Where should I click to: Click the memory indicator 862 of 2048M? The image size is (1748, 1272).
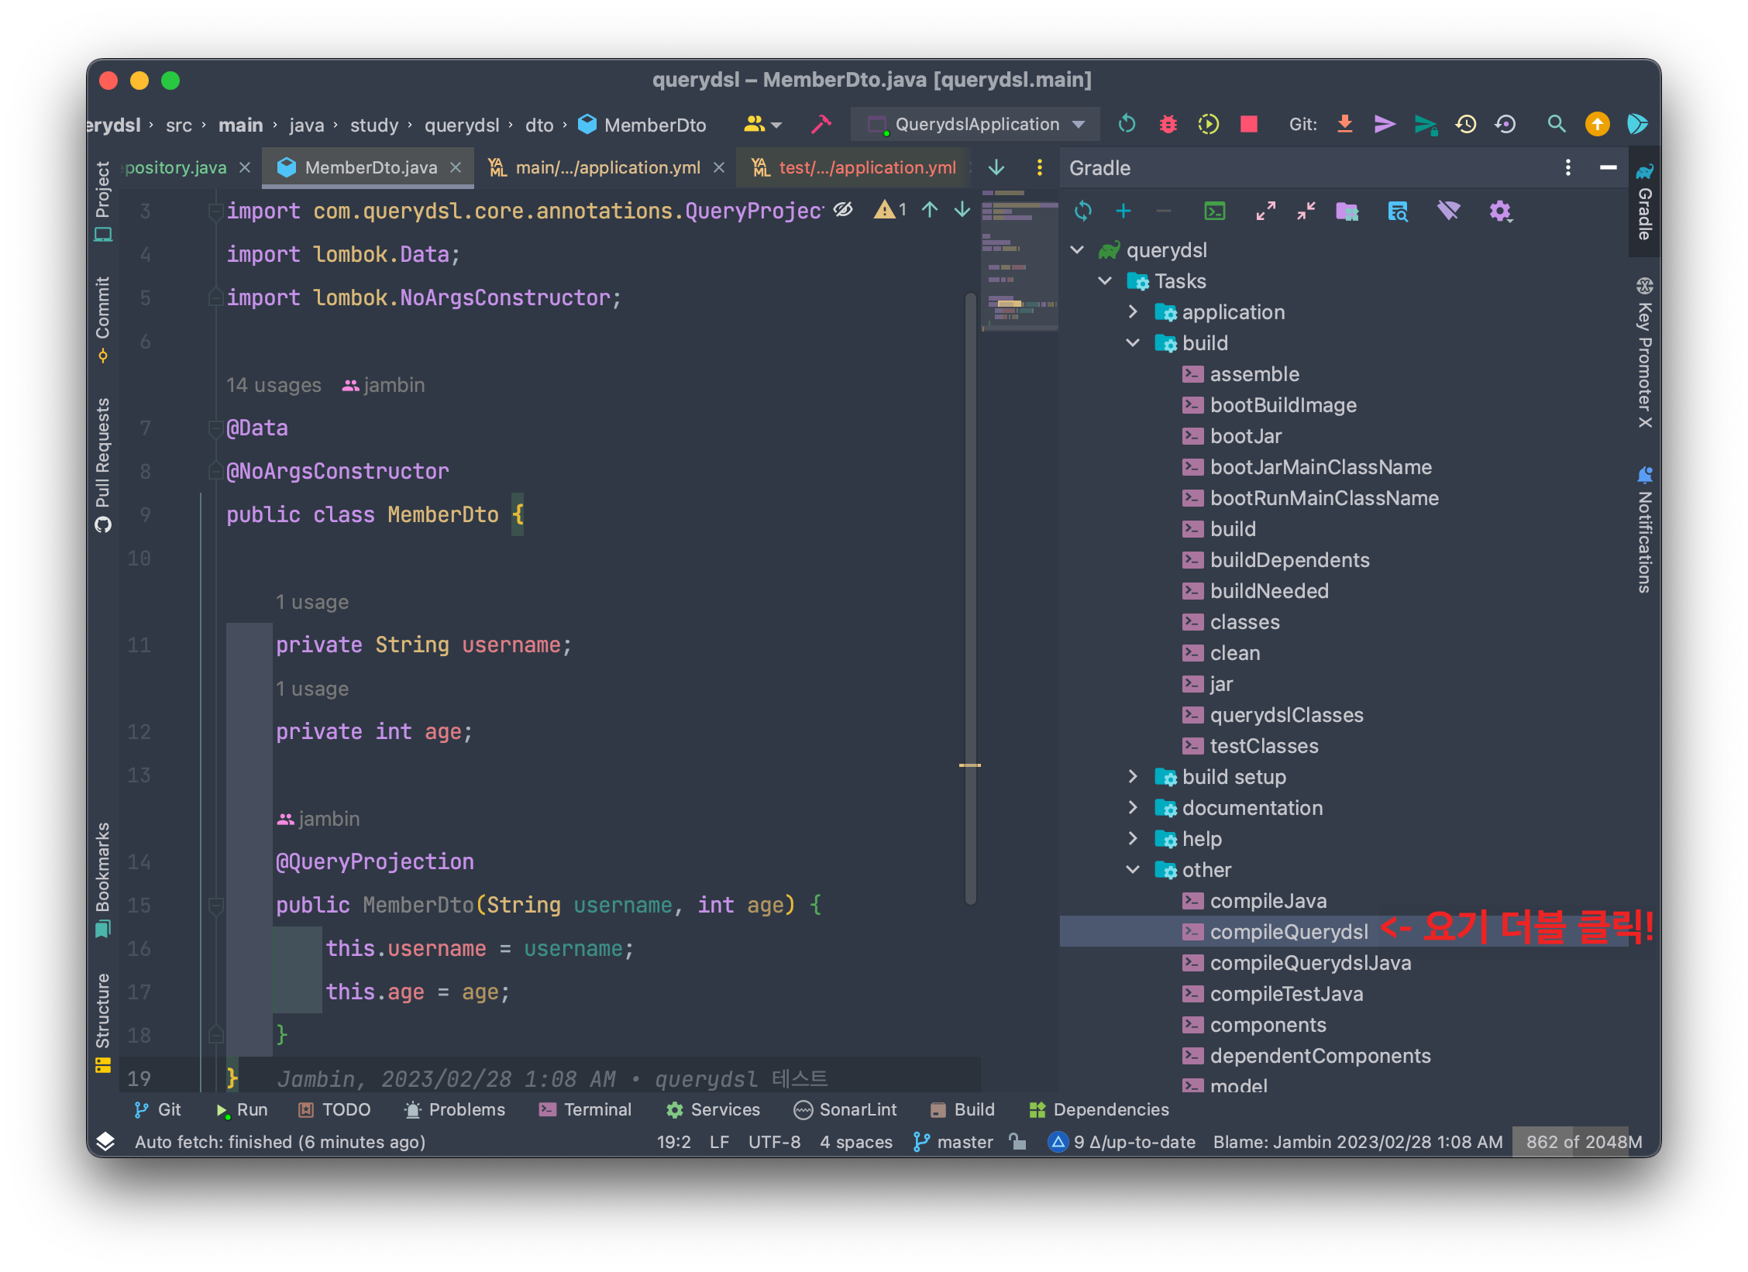1583,1141
